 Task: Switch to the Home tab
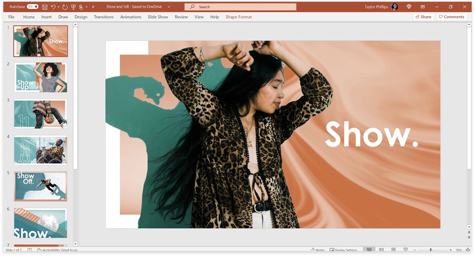(x=29, y=17)
